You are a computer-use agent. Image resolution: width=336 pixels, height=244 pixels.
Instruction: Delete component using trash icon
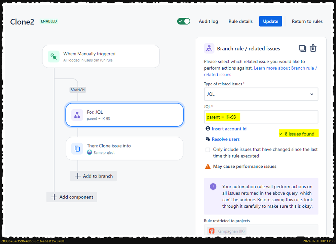(x=313, y=48)
